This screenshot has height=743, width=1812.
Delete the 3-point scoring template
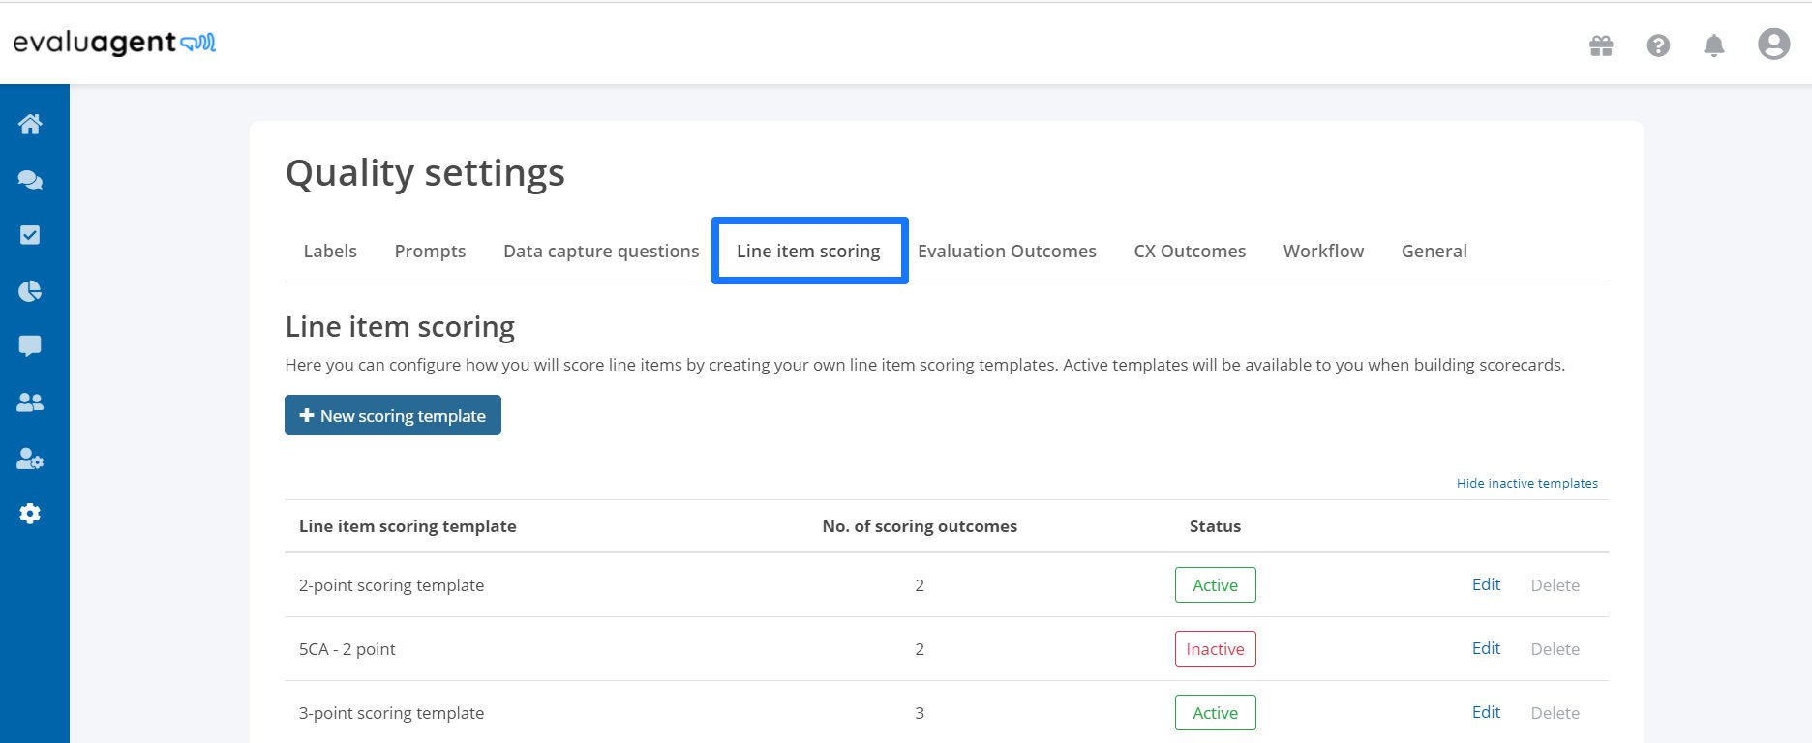1555,713
